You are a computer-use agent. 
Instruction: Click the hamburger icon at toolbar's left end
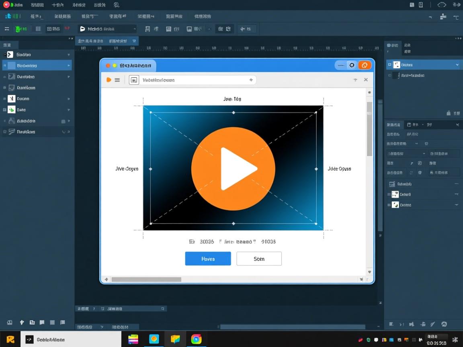pyautogui.click(x=7, y=29)
